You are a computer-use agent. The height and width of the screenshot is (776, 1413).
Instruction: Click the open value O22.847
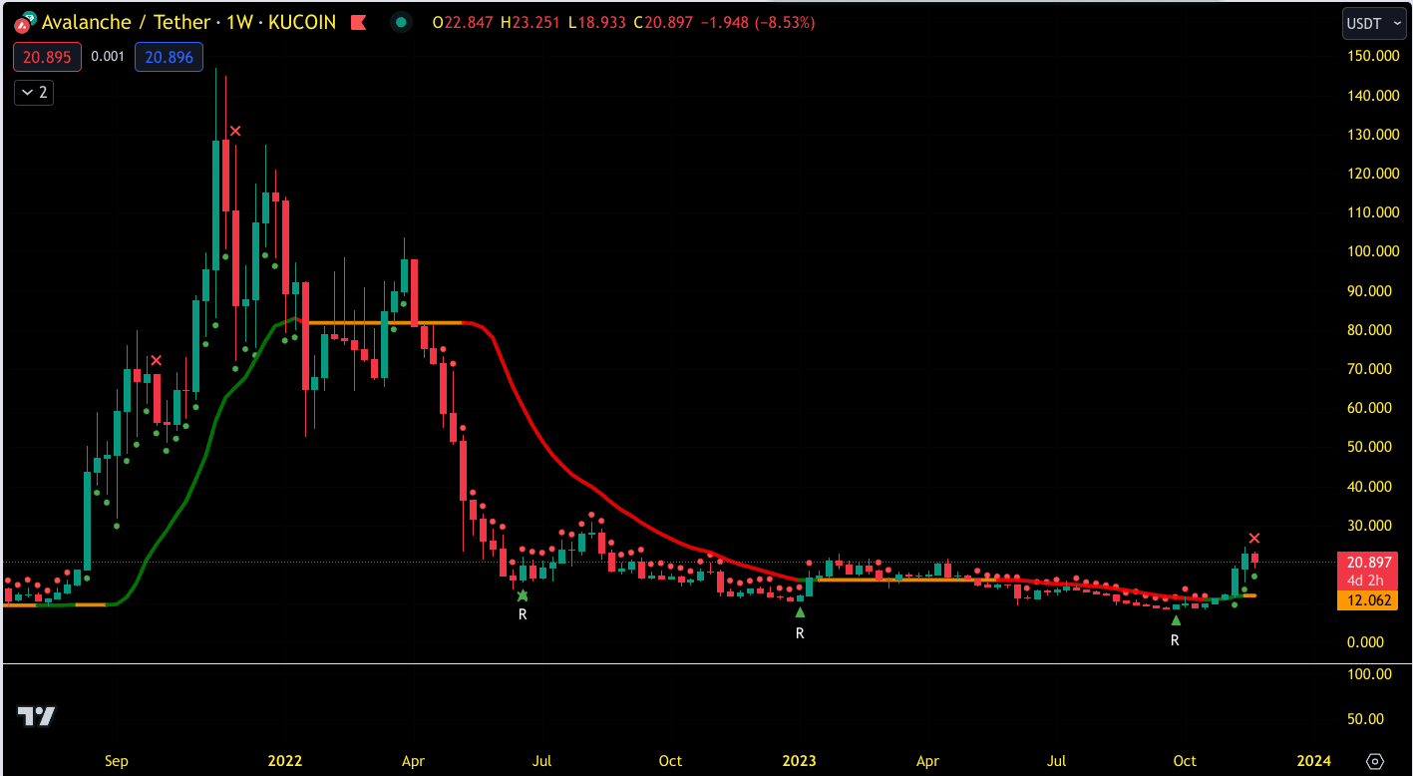click(x=463, y=22)
